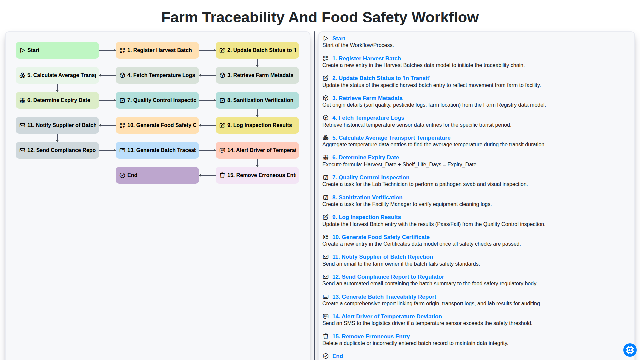
Task: Click the envelope icon beside Notify Supplier heading
Action: tap(326, 257)
